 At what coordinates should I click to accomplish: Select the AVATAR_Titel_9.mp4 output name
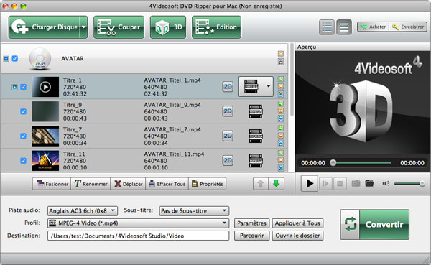[x=172, y=105]
